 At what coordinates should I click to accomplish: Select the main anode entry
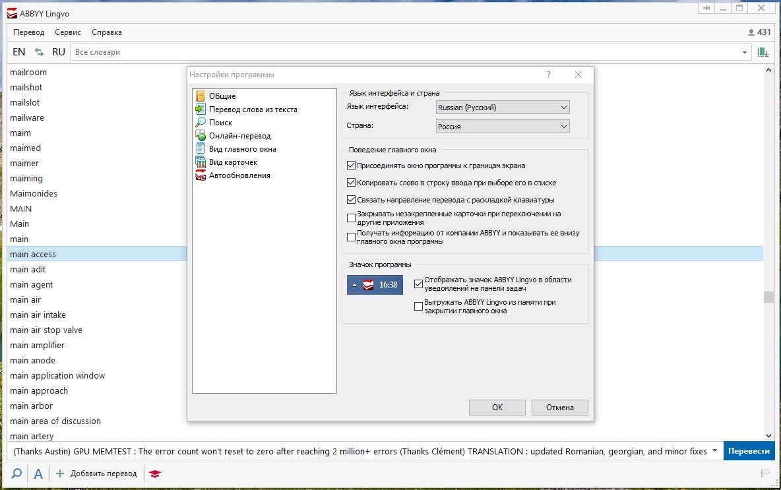32,360
